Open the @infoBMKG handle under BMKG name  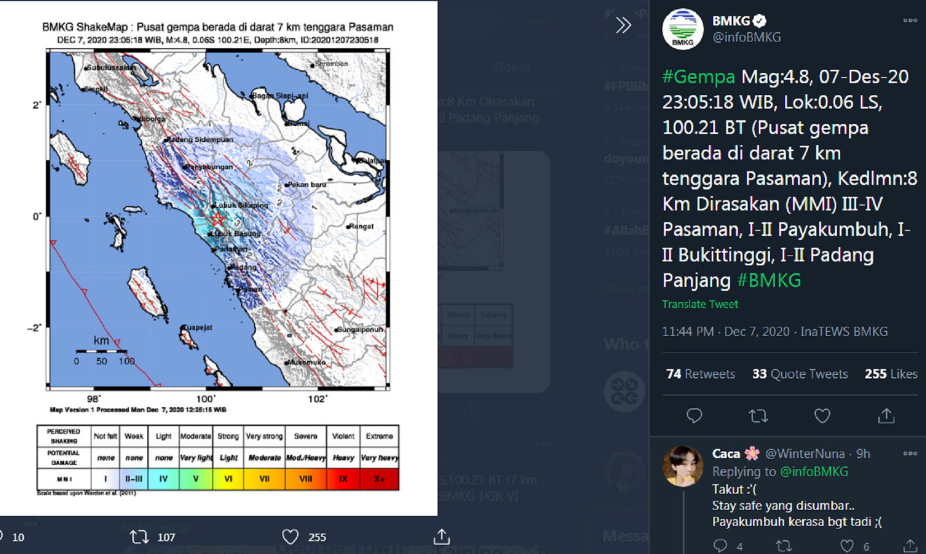tap(747, 38)
